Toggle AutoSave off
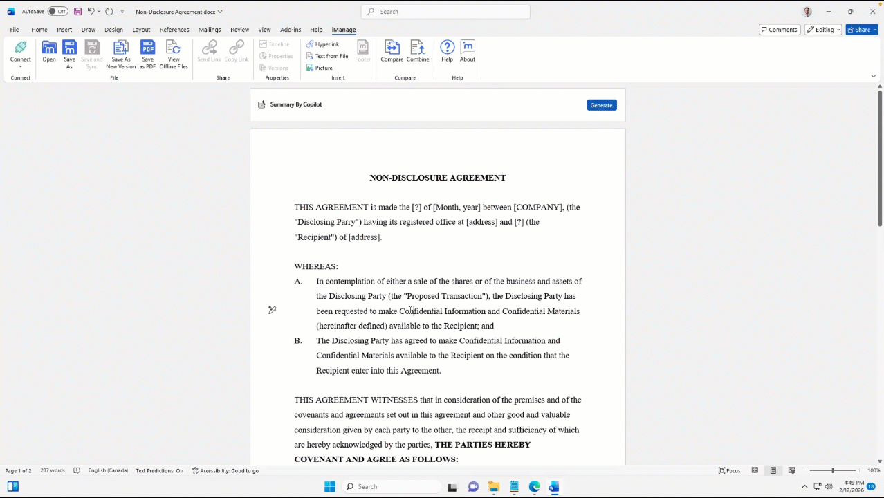Image resolution: width=884 pixels, height=498 pixels. tap(55, 11)
